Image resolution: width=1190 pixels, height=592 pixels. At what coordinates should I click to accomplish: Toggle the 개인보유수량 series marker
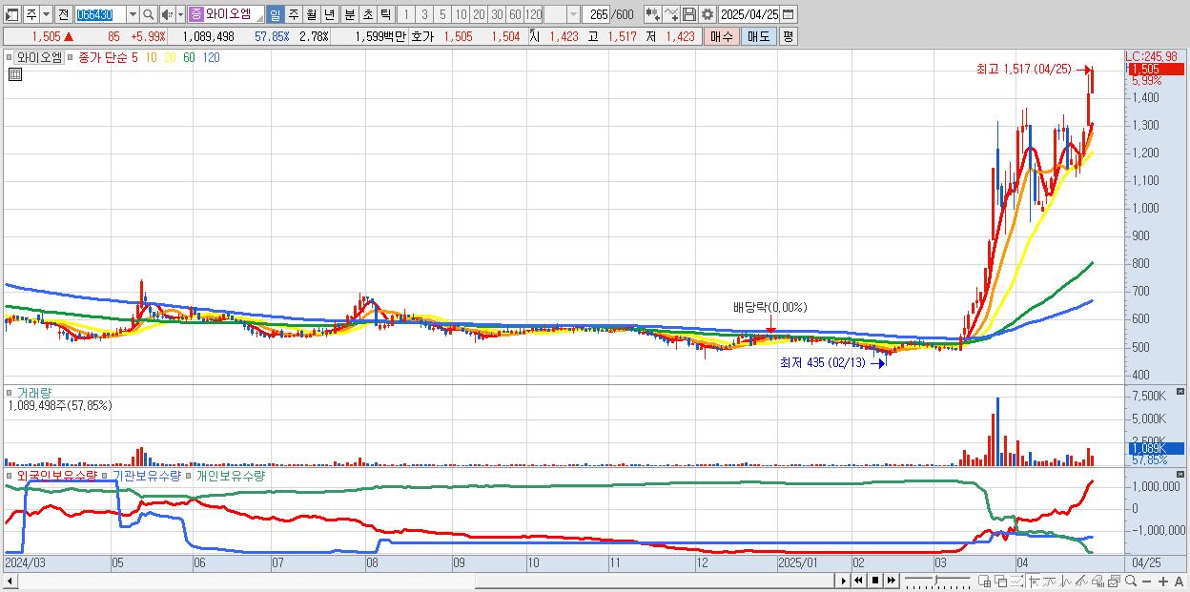[x=188, y=475]
